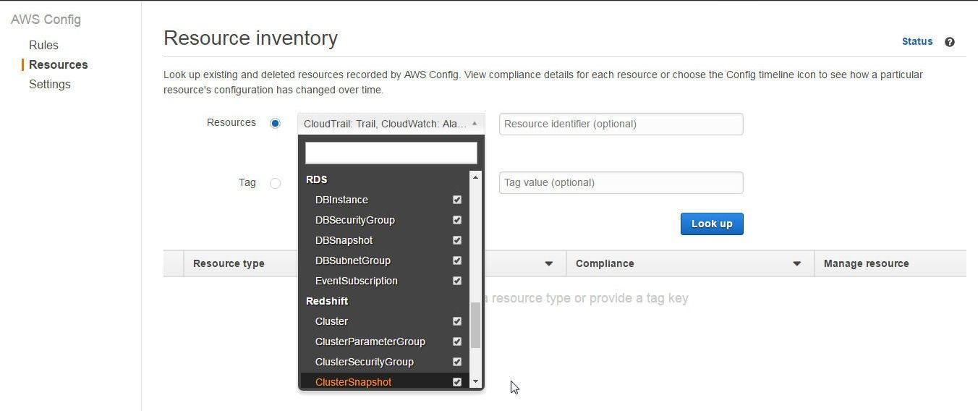The image size is (978, 411).
Task: Open Settings in the AWS Config sidebar
Action: [x=50, y=84]
